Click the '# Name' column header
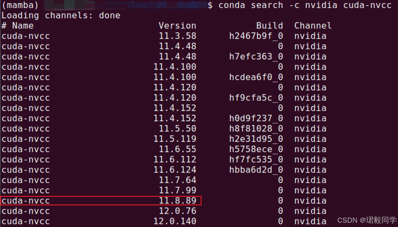 [17, 25]
